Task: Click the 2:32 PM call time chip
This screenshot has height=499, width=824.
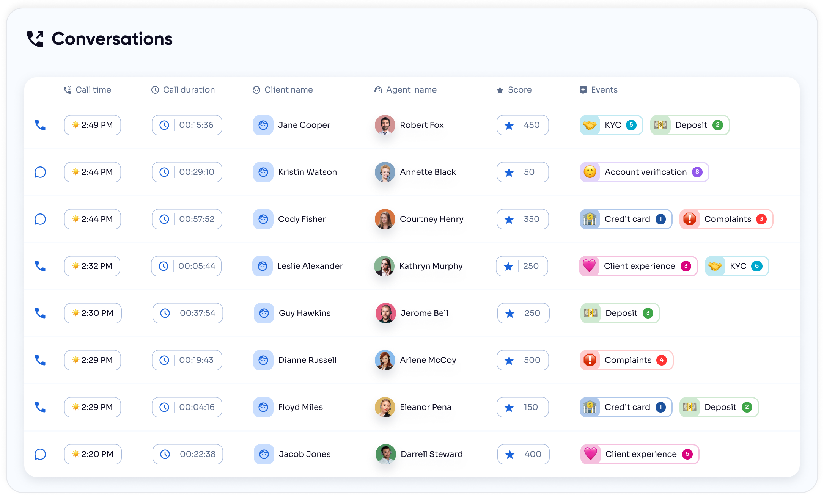Action: tap(92, 266)
